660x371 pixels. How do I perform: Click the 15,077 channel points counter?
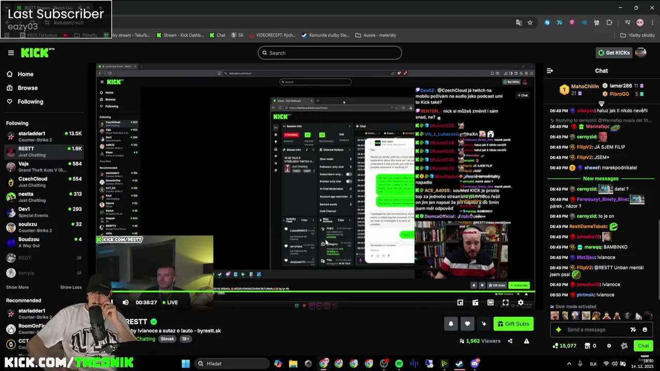click(564, 346)
